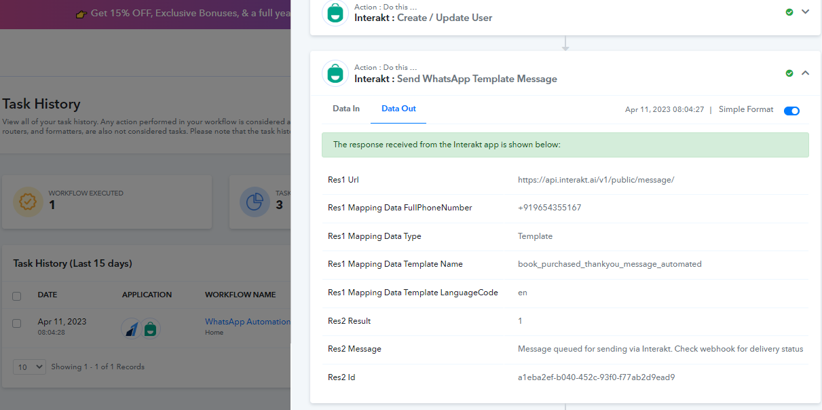Viewport: 822px width, 410px height.
Task: Tick the checkbox for the Apr 11, 2023 row
Action: pos(17,324)
